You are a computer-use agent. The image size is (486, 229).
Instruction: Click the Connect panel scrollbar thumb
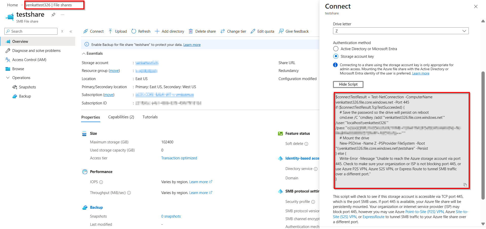(483, 136)
